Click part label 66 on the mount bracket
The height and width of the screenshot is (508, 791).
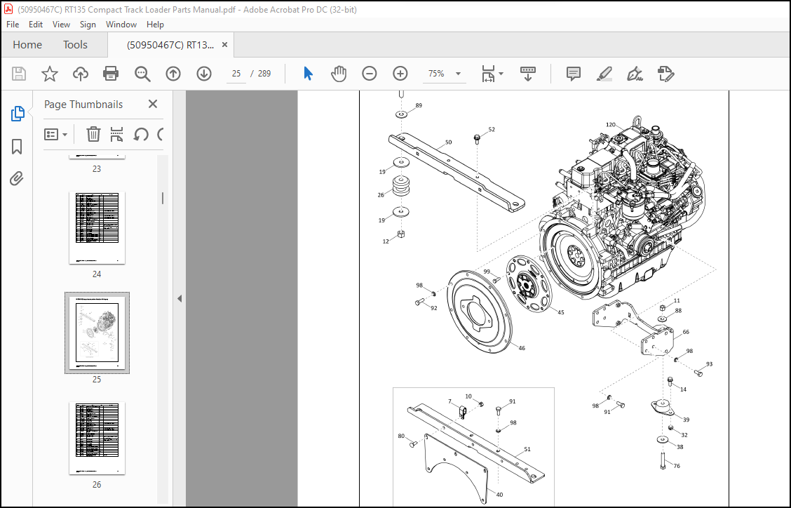point(686,333)
